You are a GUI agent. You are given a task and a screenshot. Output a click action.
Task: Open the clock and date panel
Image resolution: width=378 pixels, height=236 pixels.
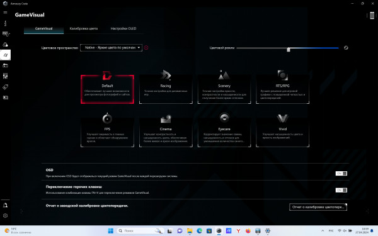coord(362,231)
